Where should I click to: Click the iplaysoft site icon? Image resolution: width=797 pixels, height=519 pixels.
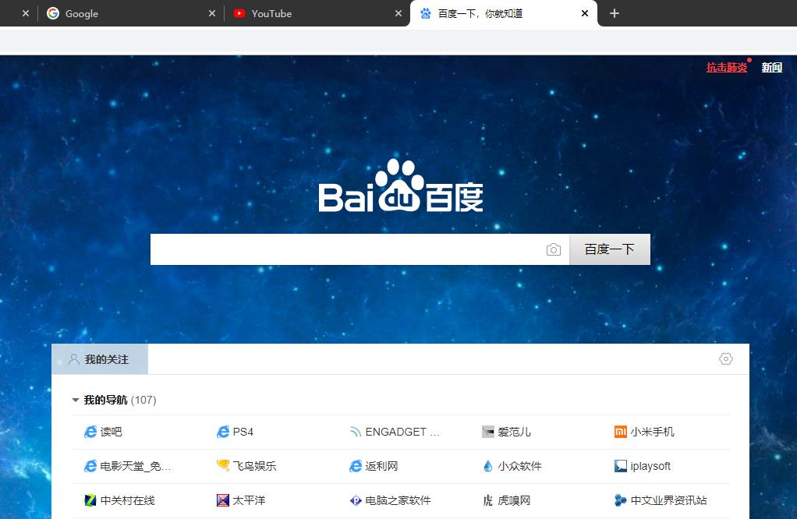coord(621,466)
